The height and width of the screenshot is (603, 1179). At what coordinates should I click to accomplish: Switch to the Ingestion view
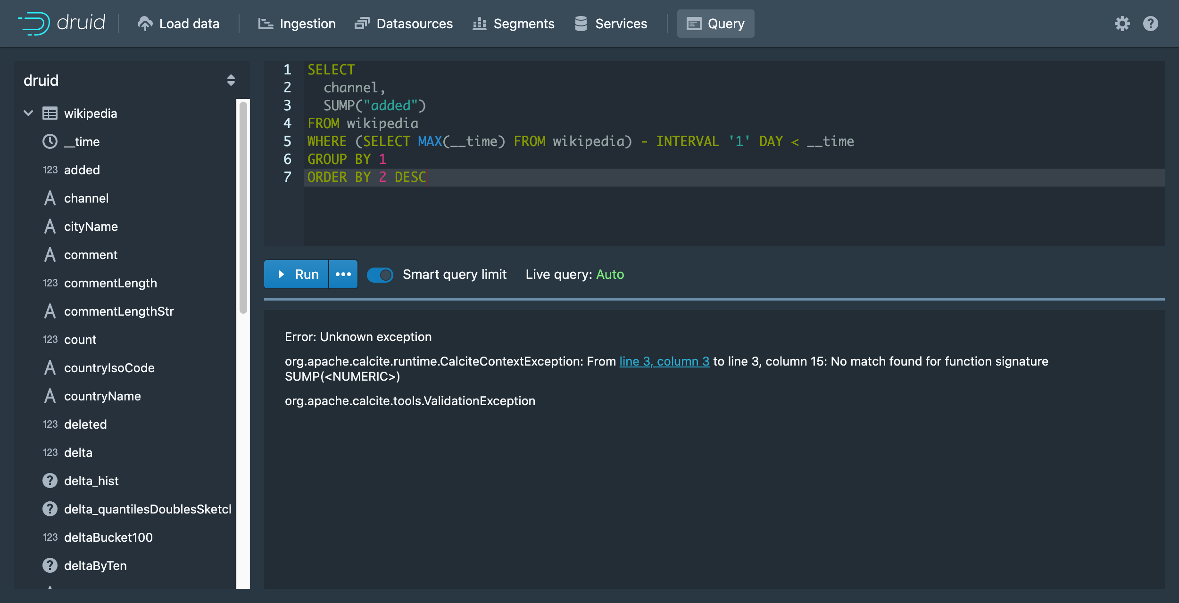coord(297,24)
